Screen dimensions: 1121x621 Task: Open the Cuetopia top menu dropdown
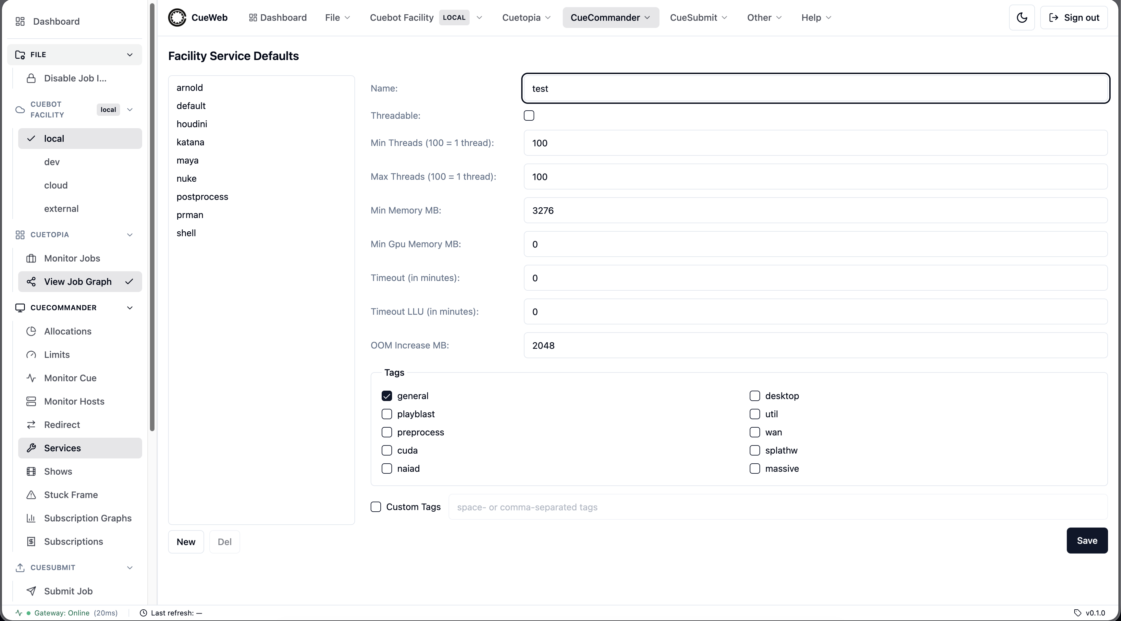(x=526, y=18)
